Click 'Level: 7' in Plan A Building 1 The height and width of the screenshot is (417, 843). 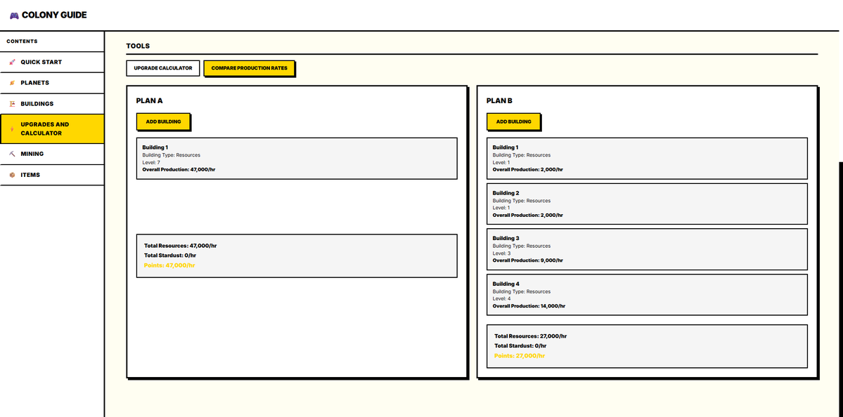(151, 163)
